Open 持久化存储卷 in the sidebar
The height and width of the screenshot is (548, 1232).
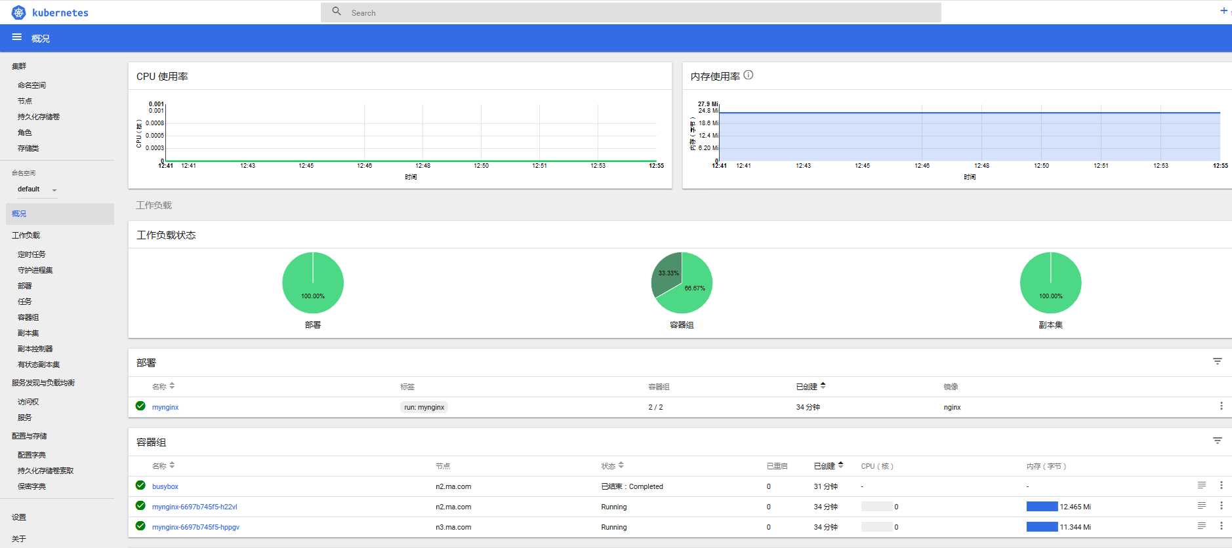pyautogui.click(x=38, y=117)
